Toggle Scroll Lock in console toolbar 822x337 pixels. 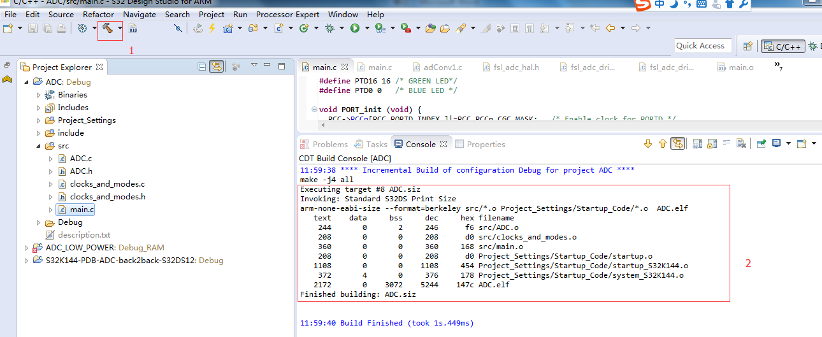pyautogui.click(x=712, y=144)
